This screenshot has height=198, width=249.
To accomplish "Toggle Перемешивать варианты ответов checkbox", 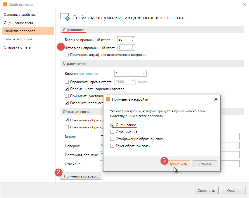I will pos(67,89).
